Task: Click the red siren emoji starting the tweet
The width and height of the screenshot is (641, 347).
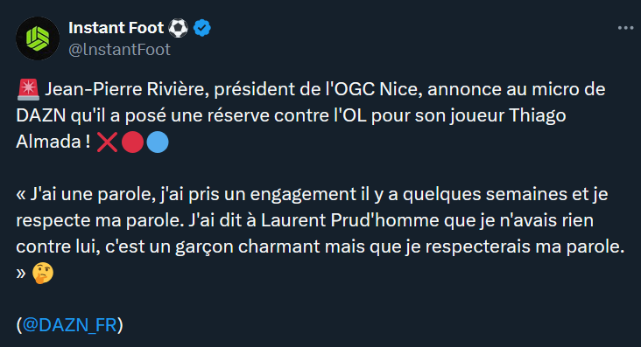Action: (x=28, y=89)
